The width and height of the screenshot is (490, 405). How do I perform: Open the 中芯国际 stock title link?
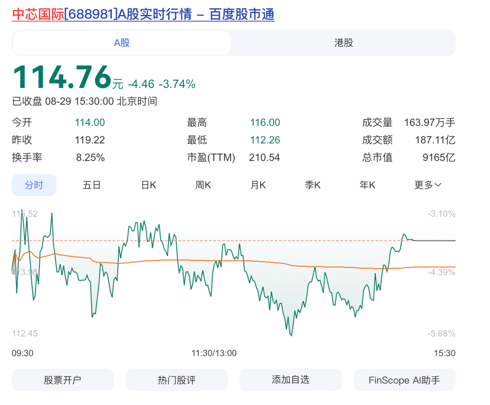[x=143, y=15]
